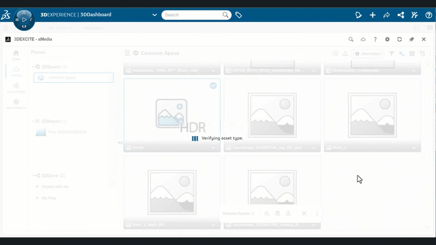
Task: Open the top bar help icon
Action: click(429, 15)
